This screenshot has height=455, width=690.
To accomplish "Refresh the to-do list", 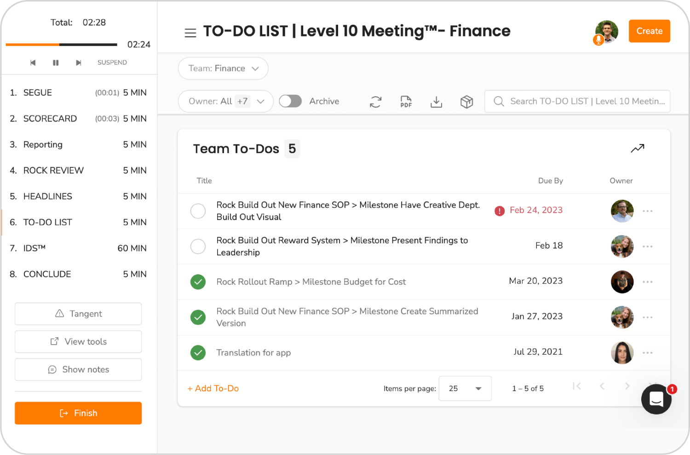I will tap(375, 101).
